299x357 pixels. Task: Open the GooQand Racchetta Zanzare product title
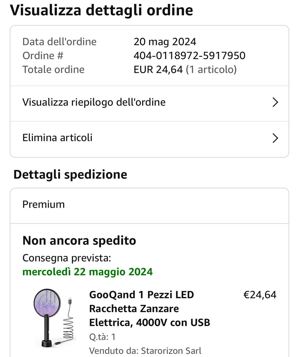pos(149,308)
